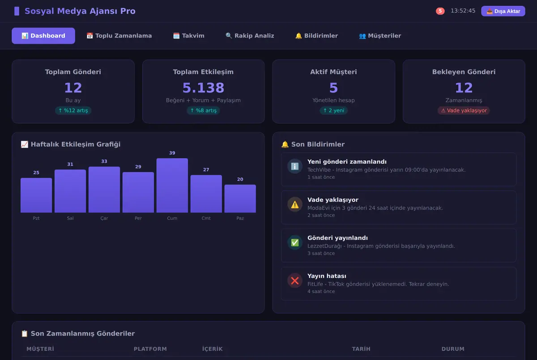Image resolution: width=537 pixels, height=360 pixels.
Task: Click the red X icon on Yayın hatası
Action: (x=295, y=280)
